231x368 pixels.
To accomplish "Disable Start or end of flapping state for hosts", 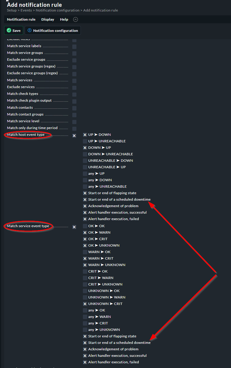I will pyautogui.click(x=85, y=193).
